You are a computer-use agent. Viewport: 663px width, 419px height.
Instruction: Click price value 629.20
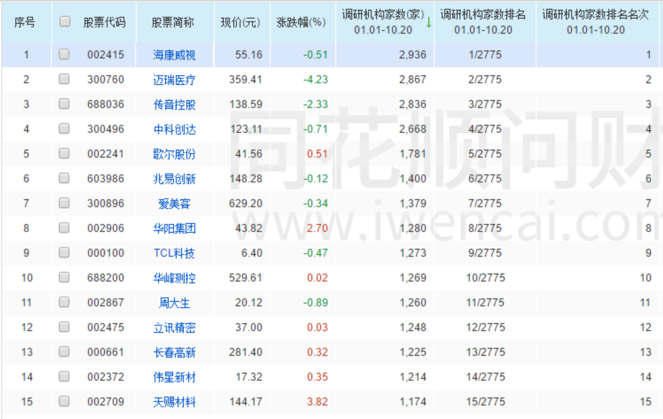coord(246,204)
